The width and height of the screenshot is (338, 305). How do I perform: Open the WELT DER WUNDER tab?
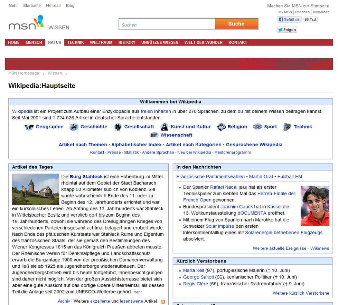(204, 42)
